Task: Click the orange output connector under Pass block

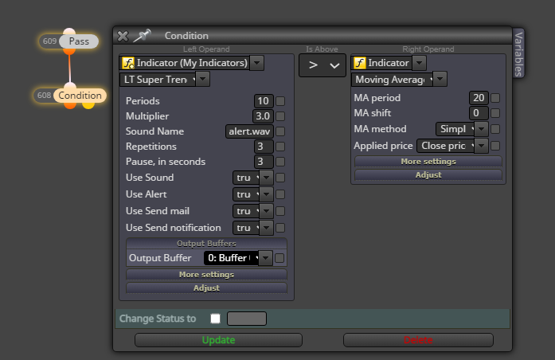Action: 69,52
